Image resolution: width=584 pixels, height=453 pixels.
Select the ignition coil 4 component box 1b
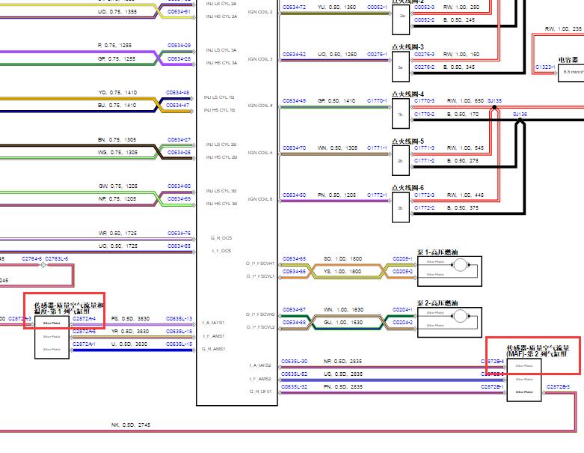(400, 114)
